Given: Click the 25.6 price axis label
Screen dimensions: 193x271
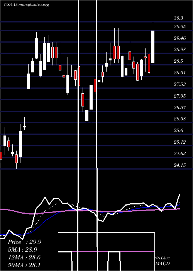Looking at the screenshot, I should pos(178,130).
